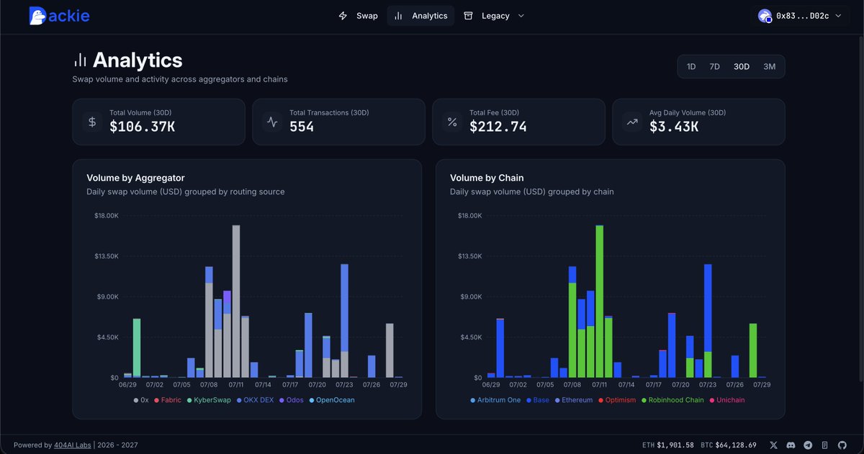Go to the Analytics tab
The image size is (864, 454).
420,16
